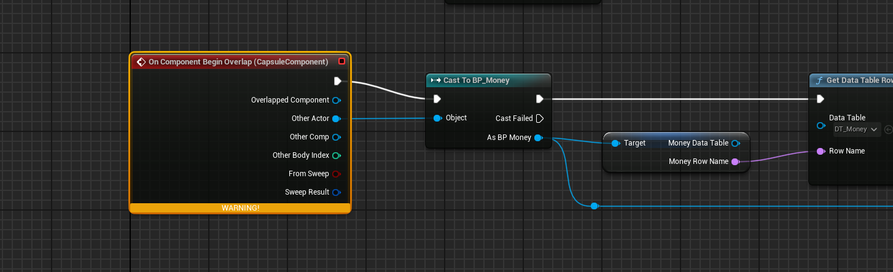Click the Other Body Index label
This screenshot has width=893, height=272.
301,155
